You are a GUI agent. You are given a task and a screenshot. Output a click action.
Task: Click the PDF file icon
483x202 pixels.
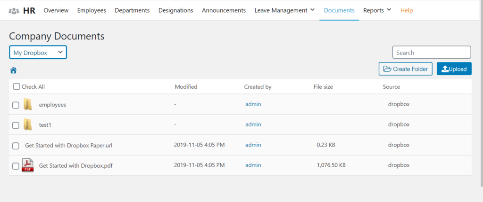[28, 165]
